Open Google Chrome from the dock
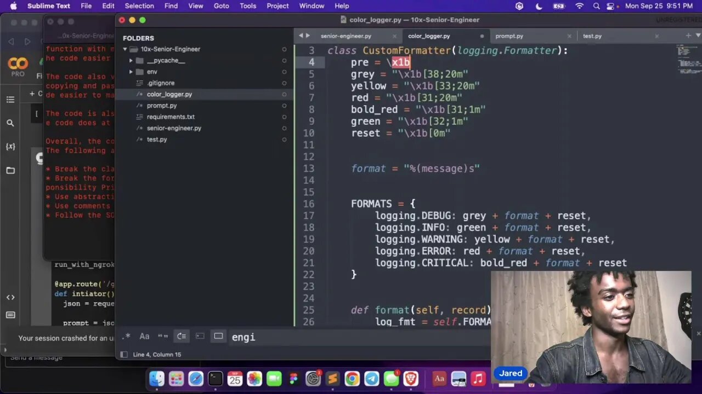This screenshot has width=702, height=394. point(352,379)
